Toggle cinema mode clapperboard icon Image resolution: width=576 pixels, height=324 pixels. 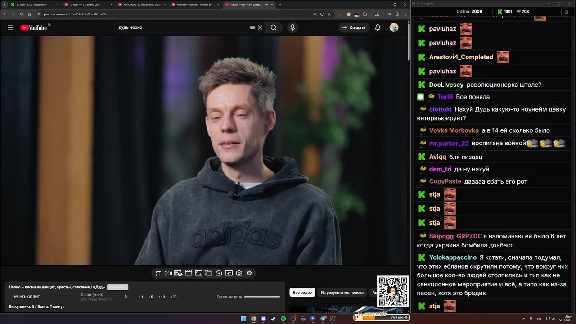(x=189, y=273)
